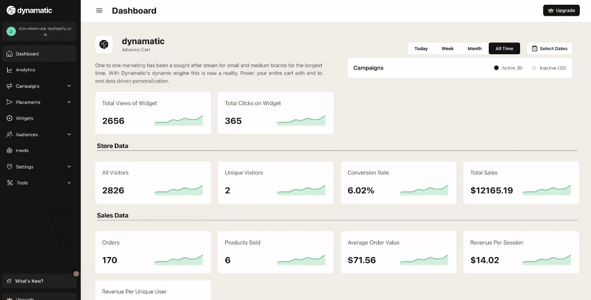
Task: Open Analytics chart icon in sidebar
Action: [9, 70]
